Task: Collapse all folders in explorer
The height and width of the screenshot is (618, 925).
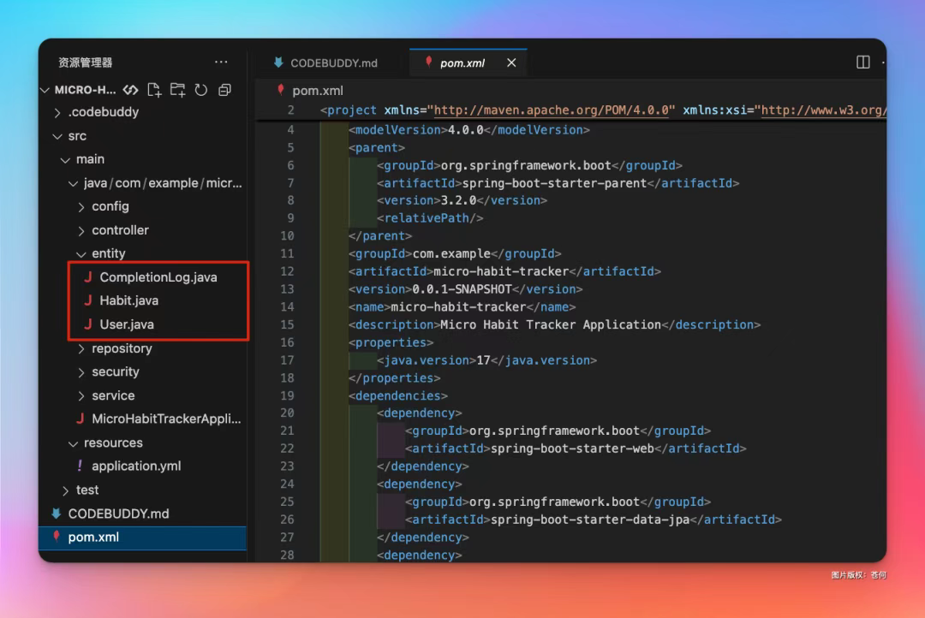Action: coord(224,90)
